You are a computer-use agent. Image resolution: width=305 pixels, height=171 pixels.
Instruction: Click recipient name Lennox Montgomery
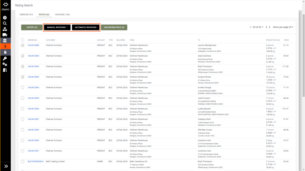point(207,45)
